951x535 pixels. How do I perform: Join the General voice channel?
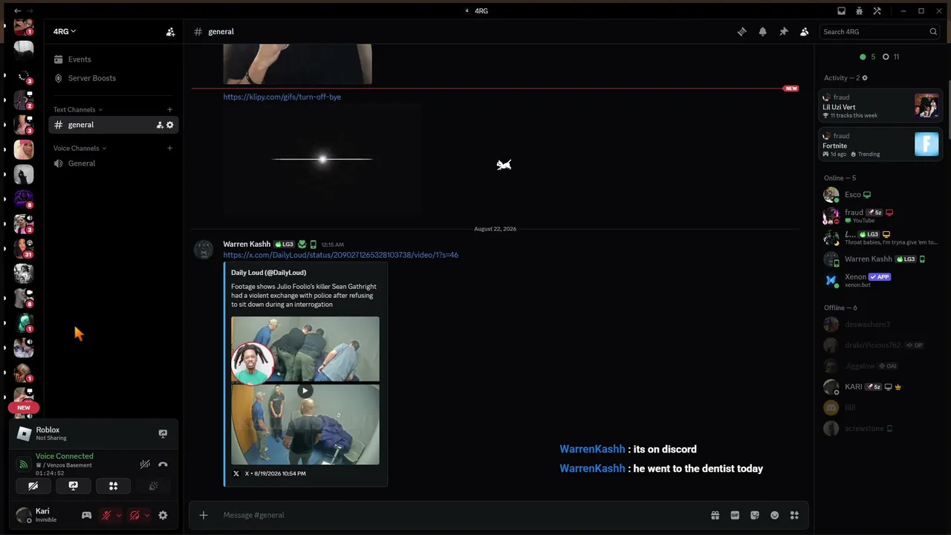[x=113, y=163]
